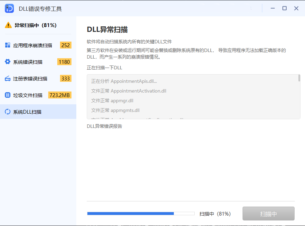Viewport: 305px width, 226px height.
Task: Minimize the DLL repair tool window
Action: [273, 8]
